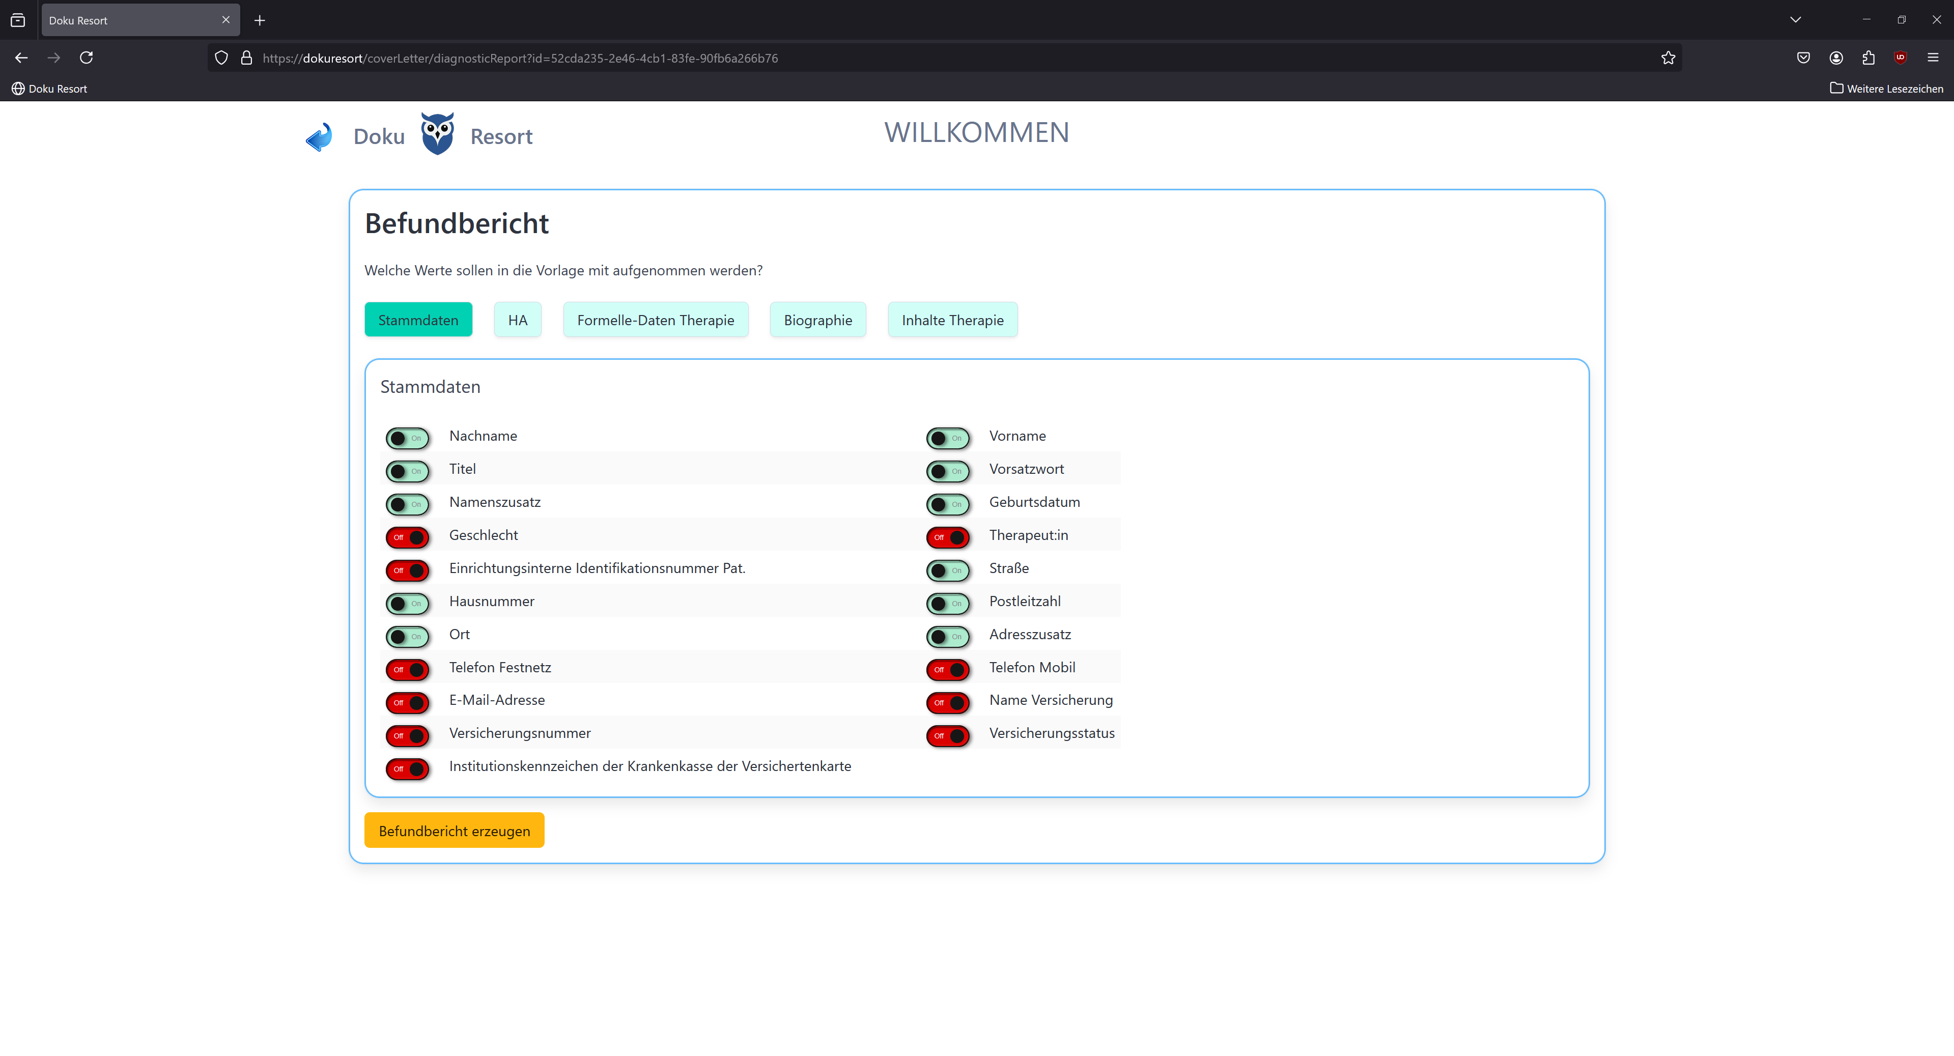Viewport: 1954px width, 1056px height.
Task: Click the uBlock Origin shield icon
Action: pos(1900,58)
